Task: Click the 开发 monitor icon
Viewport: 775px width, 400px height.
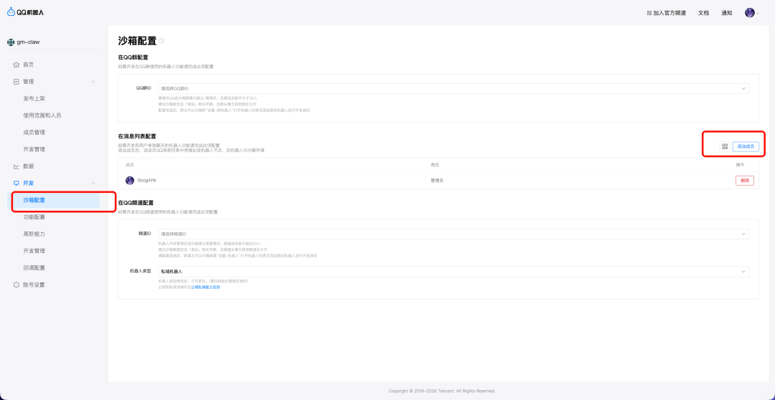Action: coord(17,184)
